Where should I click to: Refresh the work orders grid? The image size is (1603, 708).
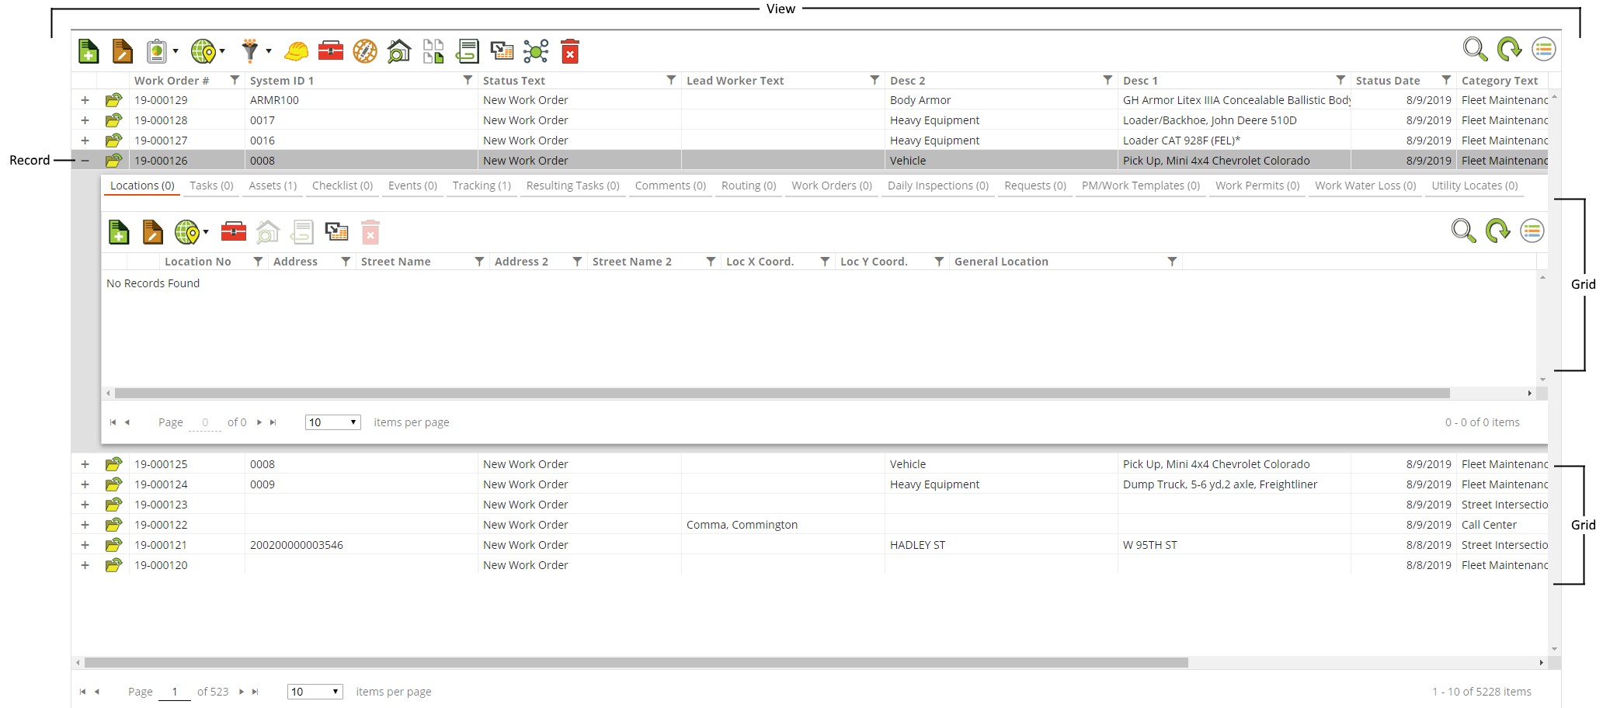(1510, 49)
